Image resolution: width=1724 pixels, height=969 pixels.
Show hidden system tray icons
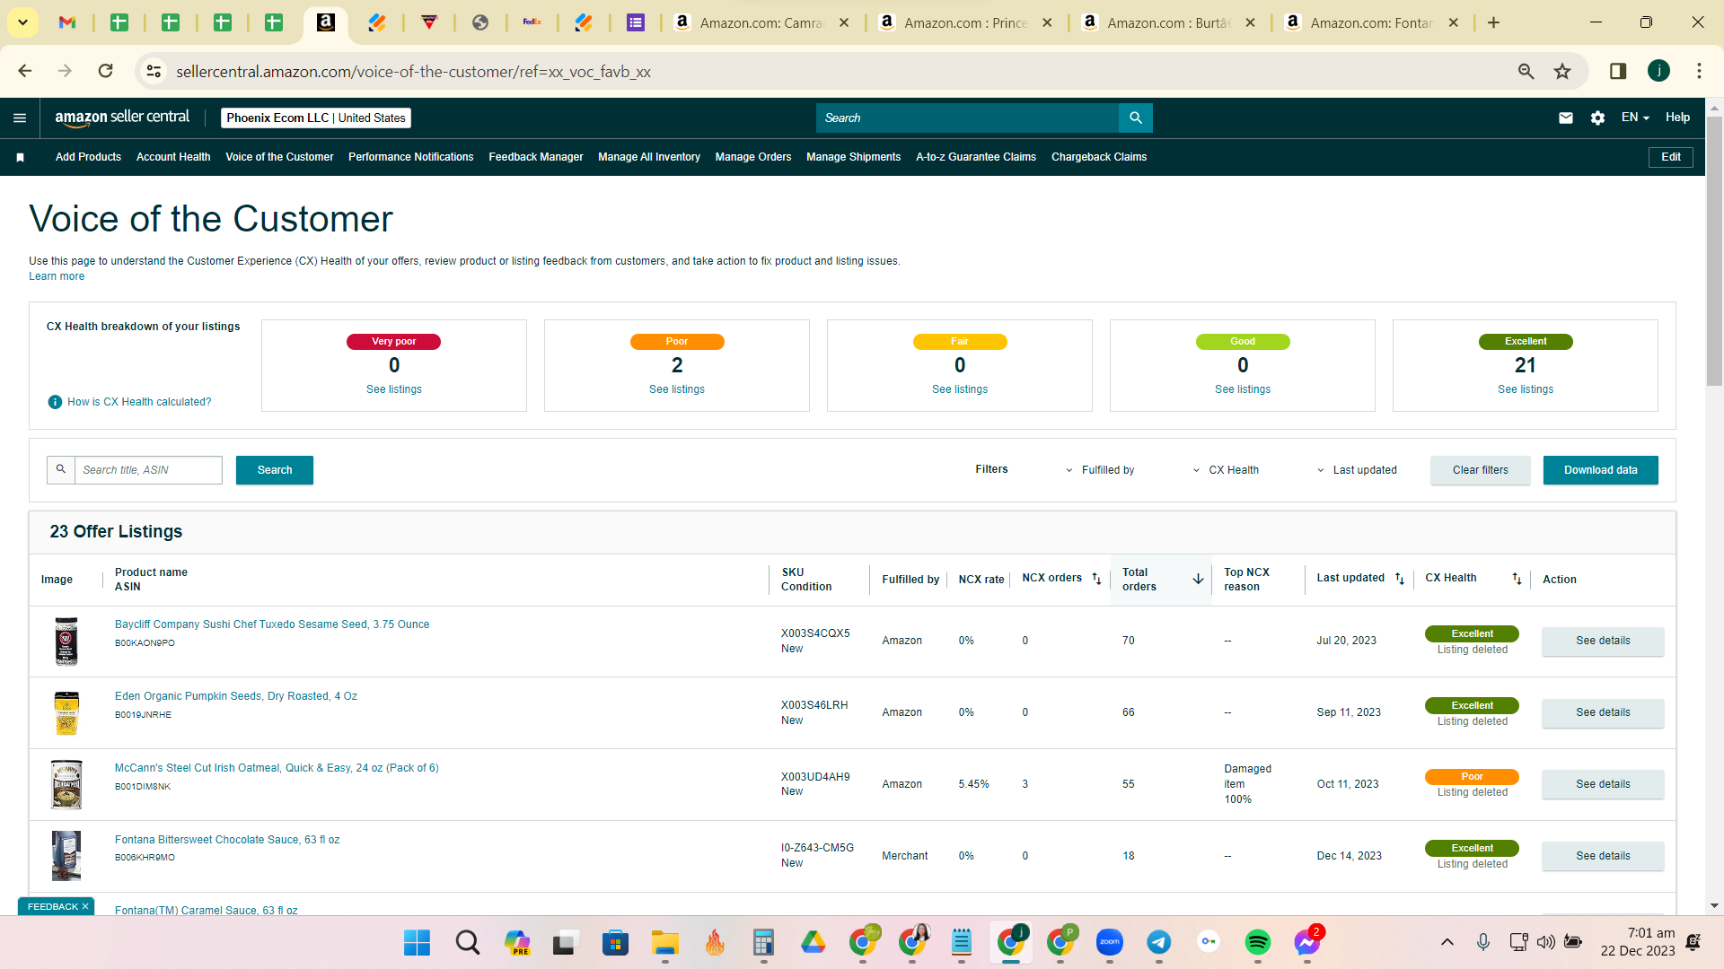[1447, 942]
